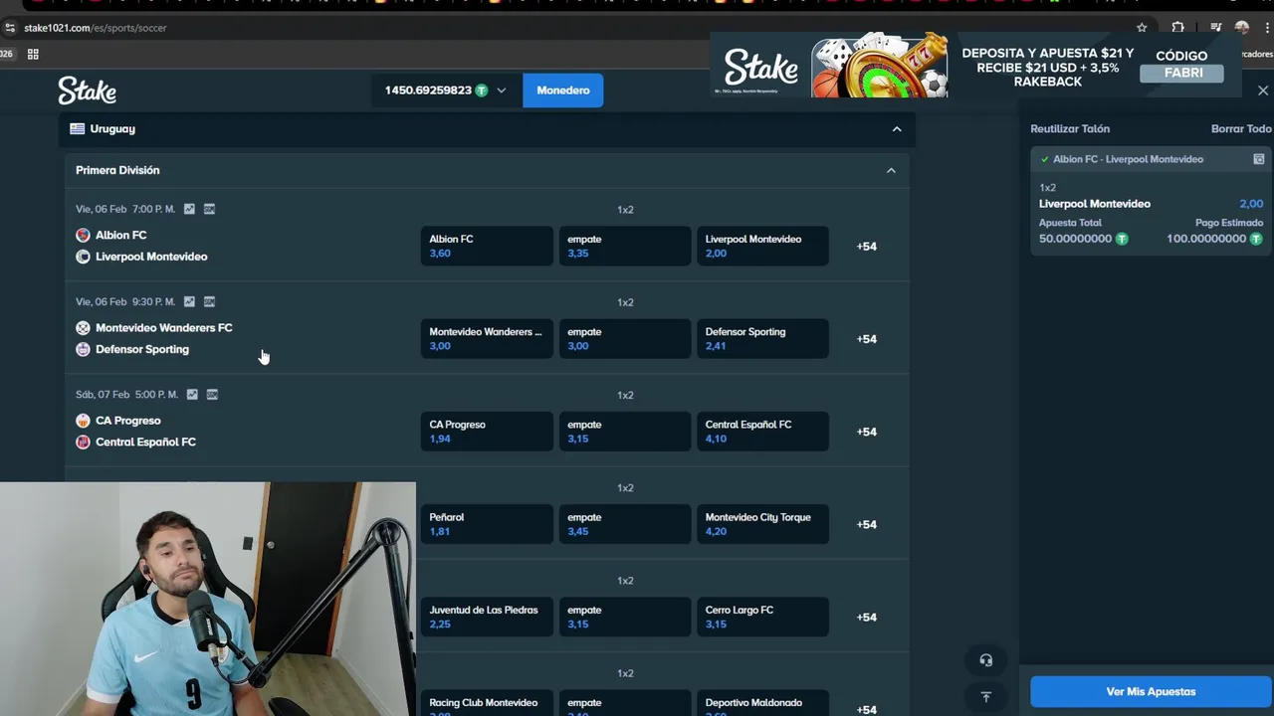Image resolution: width=1274 pixels, height=716 pixels.
Task: Open live support headset icon
Action: 986,660
